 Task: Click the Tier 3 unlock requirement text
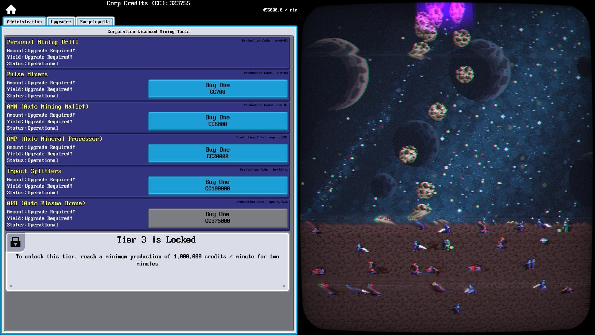[x=148, y=260]
